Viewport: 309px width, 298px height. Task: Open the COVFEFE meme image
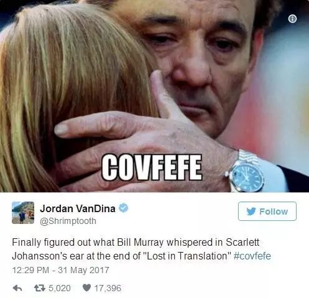tap(154, 96)
